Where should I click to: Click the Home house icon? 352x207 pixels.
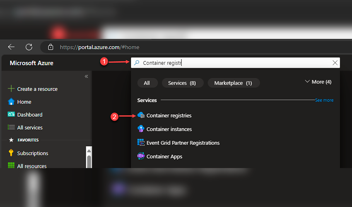11,102
